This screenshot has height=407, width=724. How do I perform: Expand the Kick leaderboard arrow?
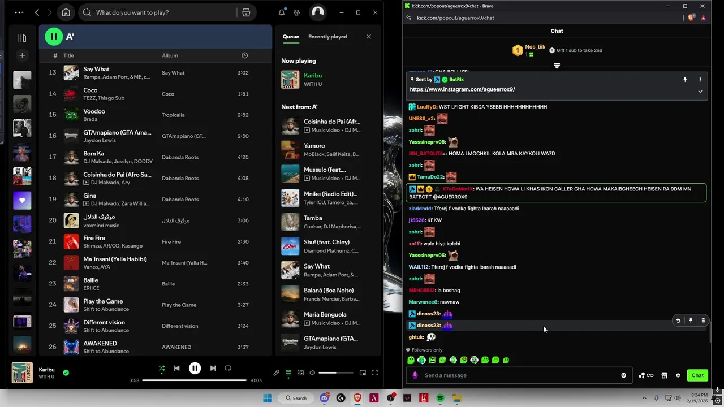tap(557, 66)
